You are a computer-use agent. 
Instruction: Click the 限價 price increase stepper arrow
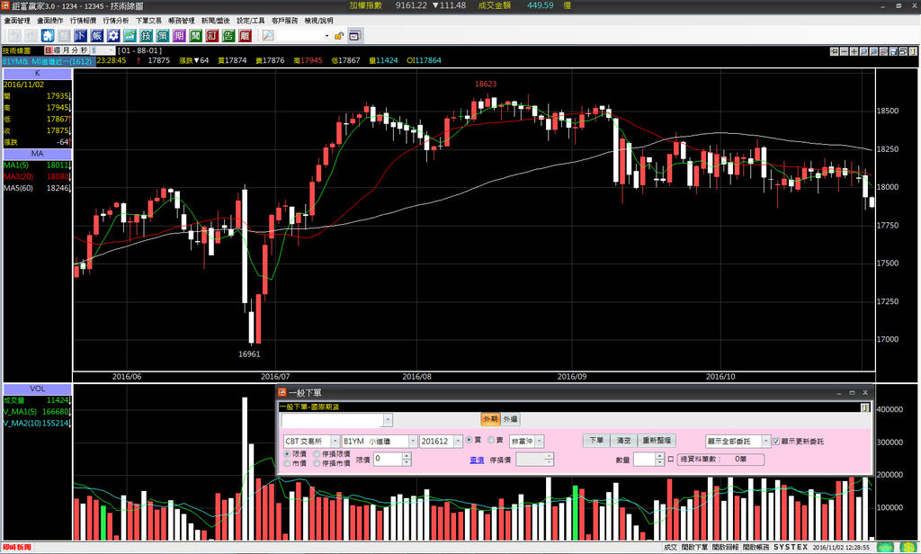407,456
